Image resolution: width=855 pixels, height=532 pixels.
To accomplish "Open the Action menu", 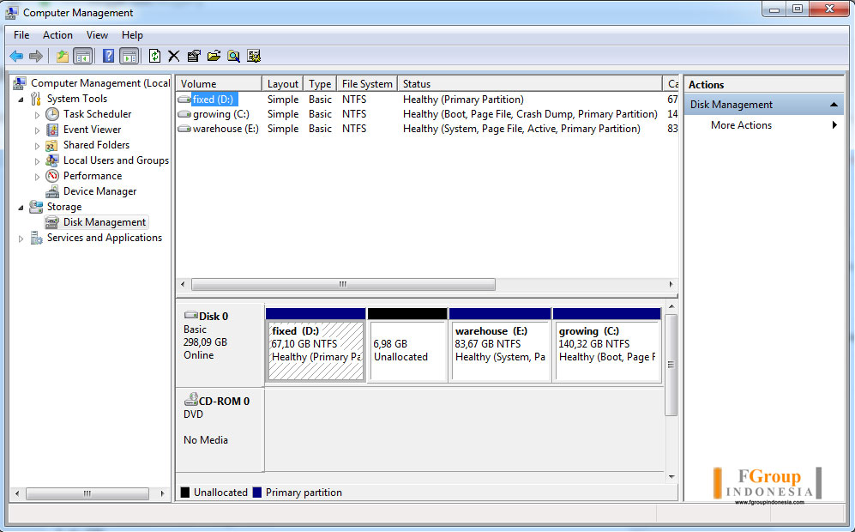I will coord(57,35).
